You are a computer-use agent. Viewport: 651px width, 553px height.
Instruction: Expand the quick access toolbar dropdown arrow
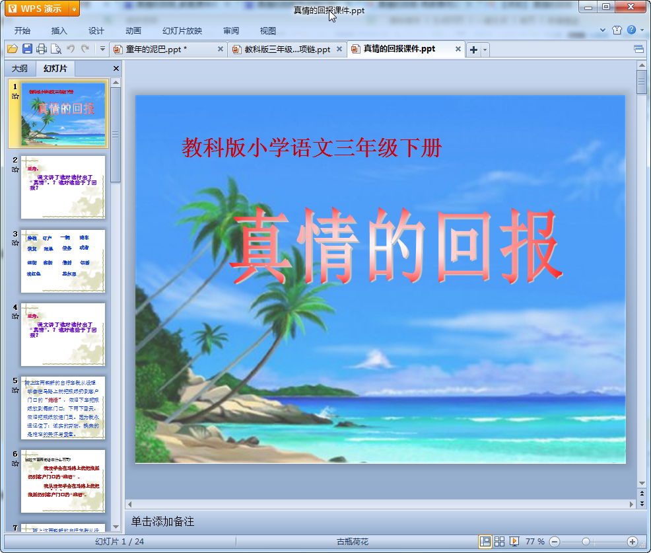pos(102,49)
